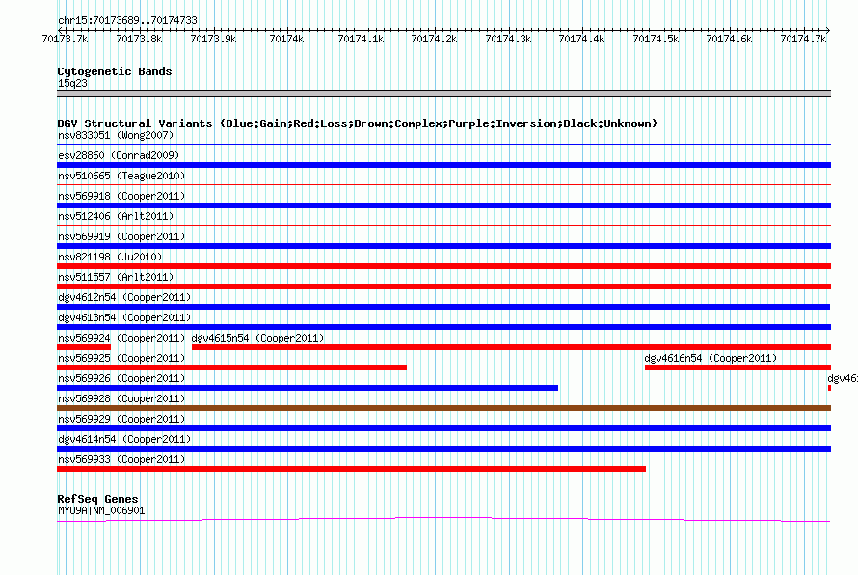The height and width of the screenshot is (575, 858).
Task: Select the gray 15q23 cytogenetic band bar
Action: (x=443, y=94)
